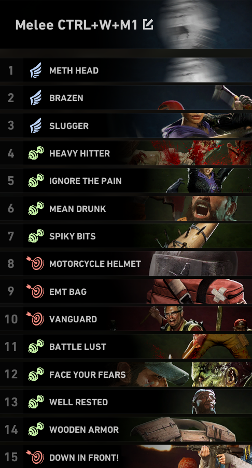Click the dumbbell icon beside Heavy Hitter

36,153
